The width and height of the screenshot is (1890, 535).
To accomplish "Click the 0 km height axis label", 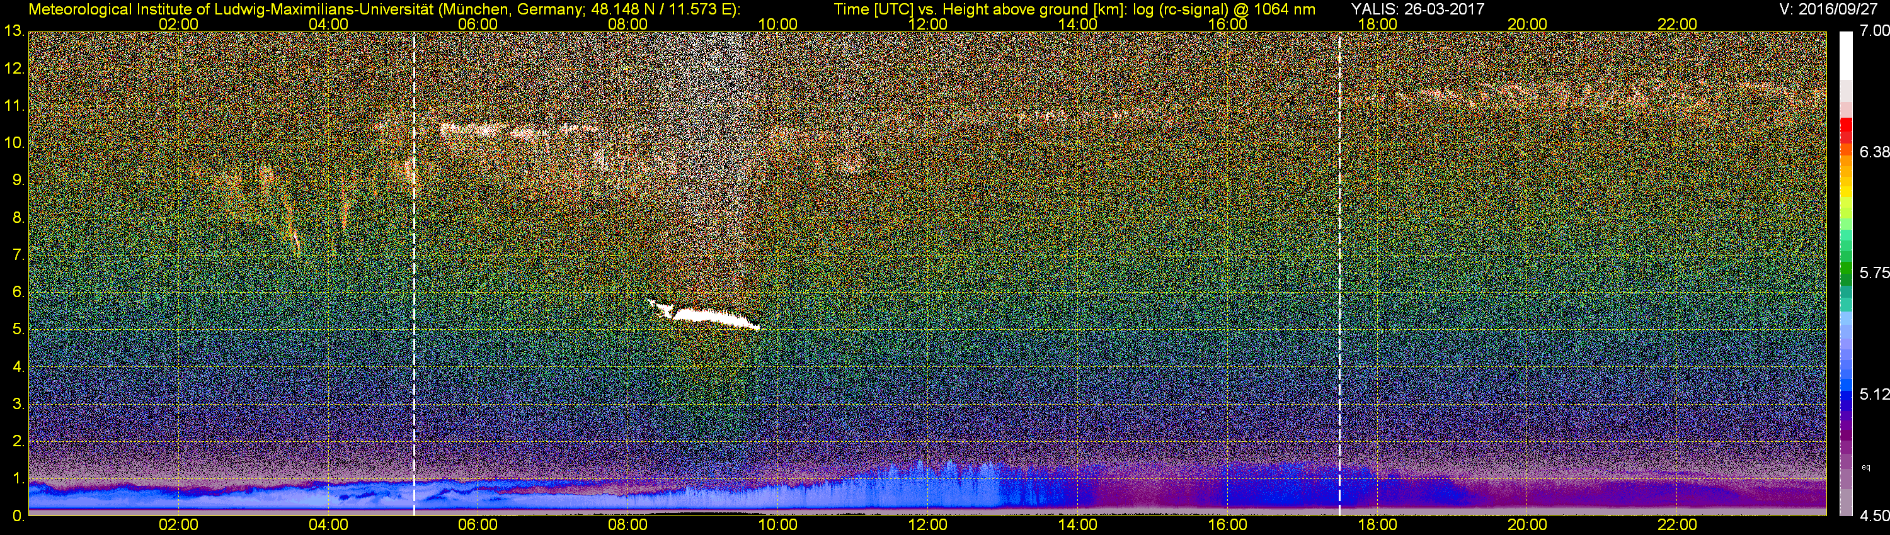I will coord(18,516).
